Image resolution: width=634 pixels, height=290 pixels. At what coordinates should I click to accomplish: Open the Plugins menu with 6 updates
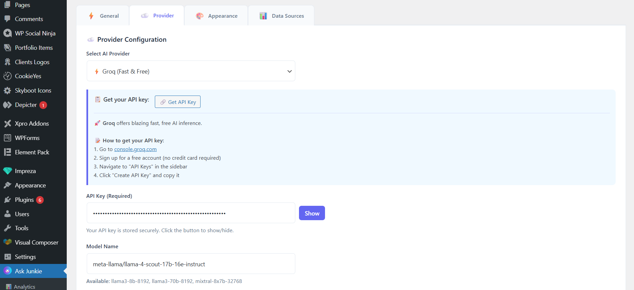(x=24, y=200)
